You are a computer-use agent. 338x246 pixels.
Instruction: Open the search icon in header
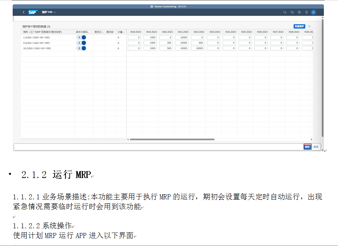(x=285, y=12)
